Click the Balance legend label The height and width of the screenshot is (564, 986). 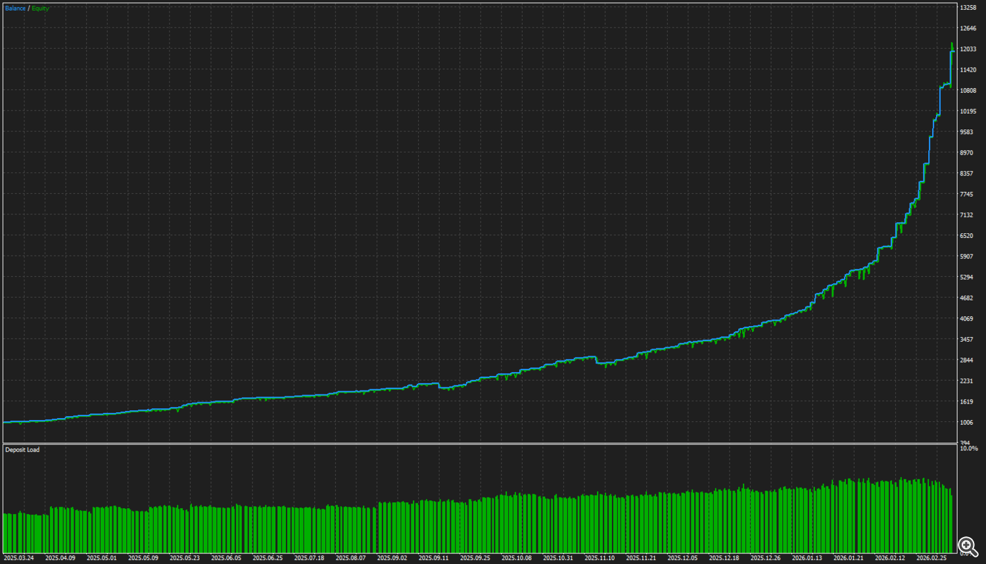tap(15, 9)
